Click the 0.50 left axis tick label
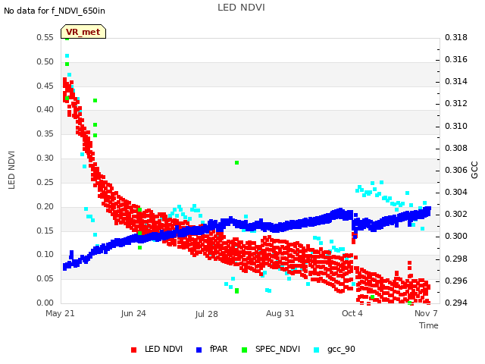485x364 pixels. point(45,61)
